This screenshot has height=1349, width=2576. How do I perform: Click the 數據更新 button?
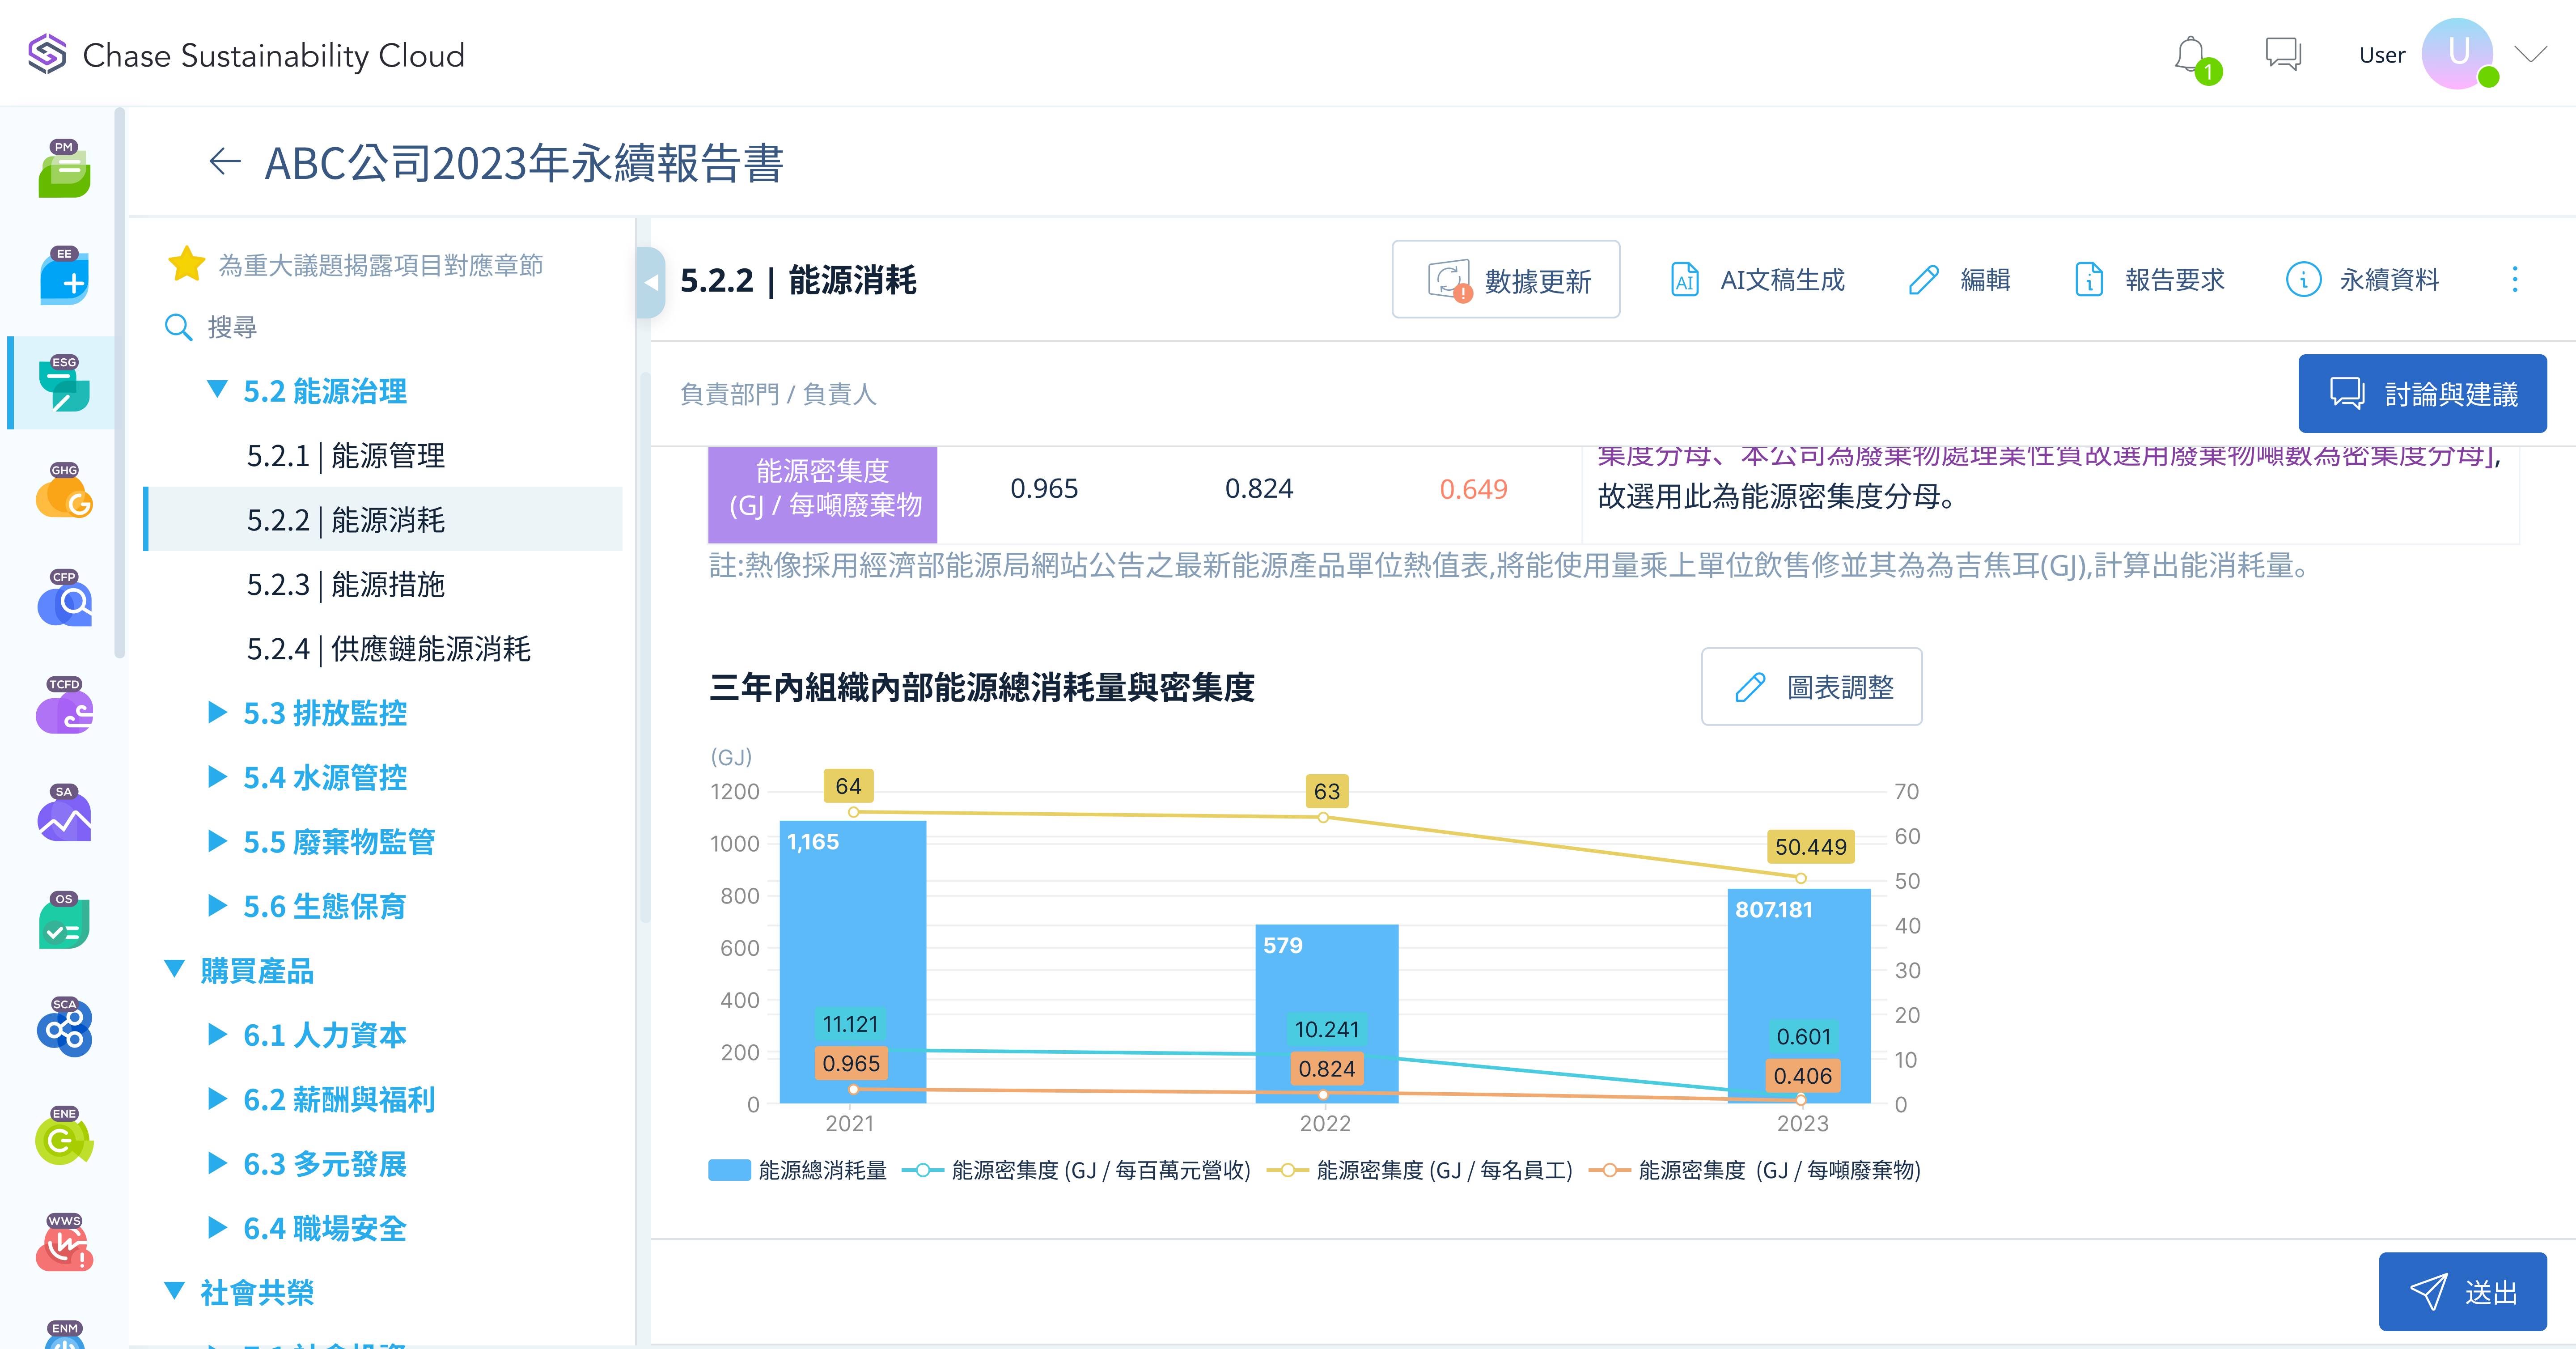1505,280
